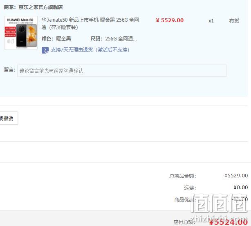Open the HUAWEI Mate 50 product thumbnail

[21, 33]
